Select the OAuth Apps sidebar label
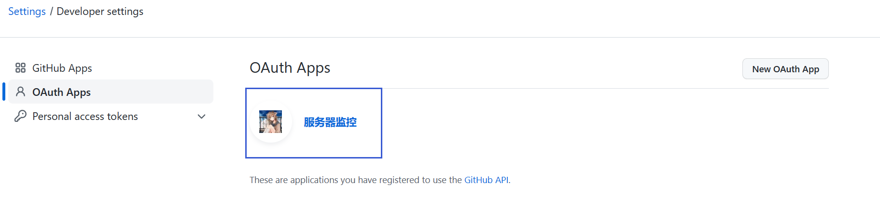 click(x=61, y=92)
